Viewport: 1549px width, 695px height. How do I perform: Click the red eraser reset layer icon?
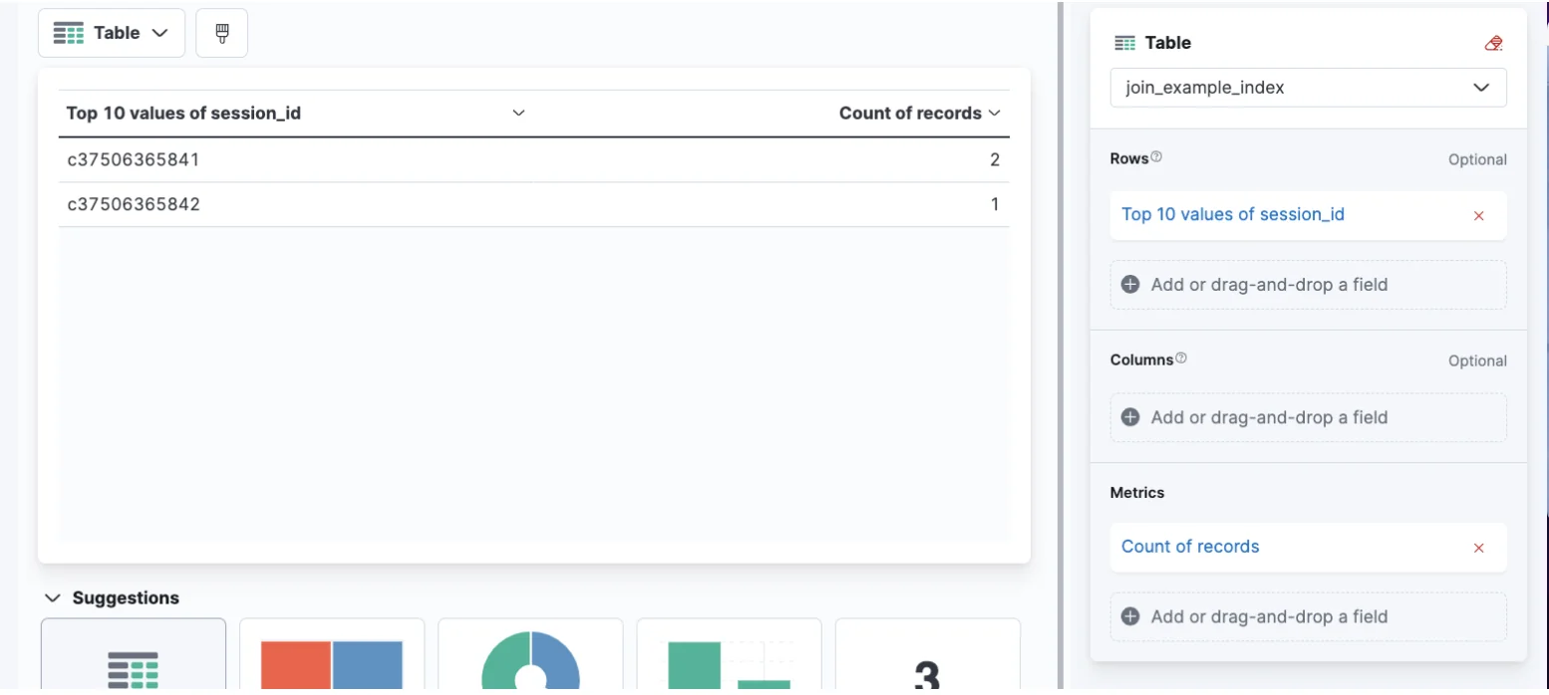pos(1492,43)
